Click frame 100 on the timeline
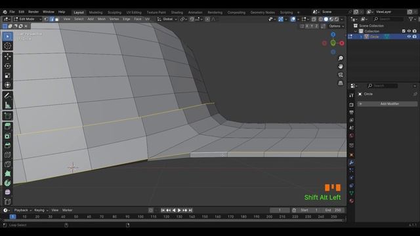The image size is (420, 236). [x=140, y=216]
